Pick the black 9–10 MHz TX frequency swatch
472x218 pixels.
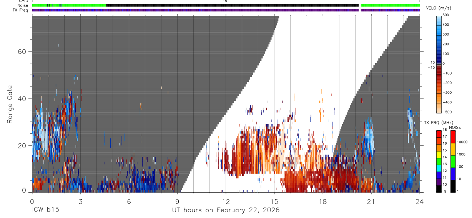point(439,189)
